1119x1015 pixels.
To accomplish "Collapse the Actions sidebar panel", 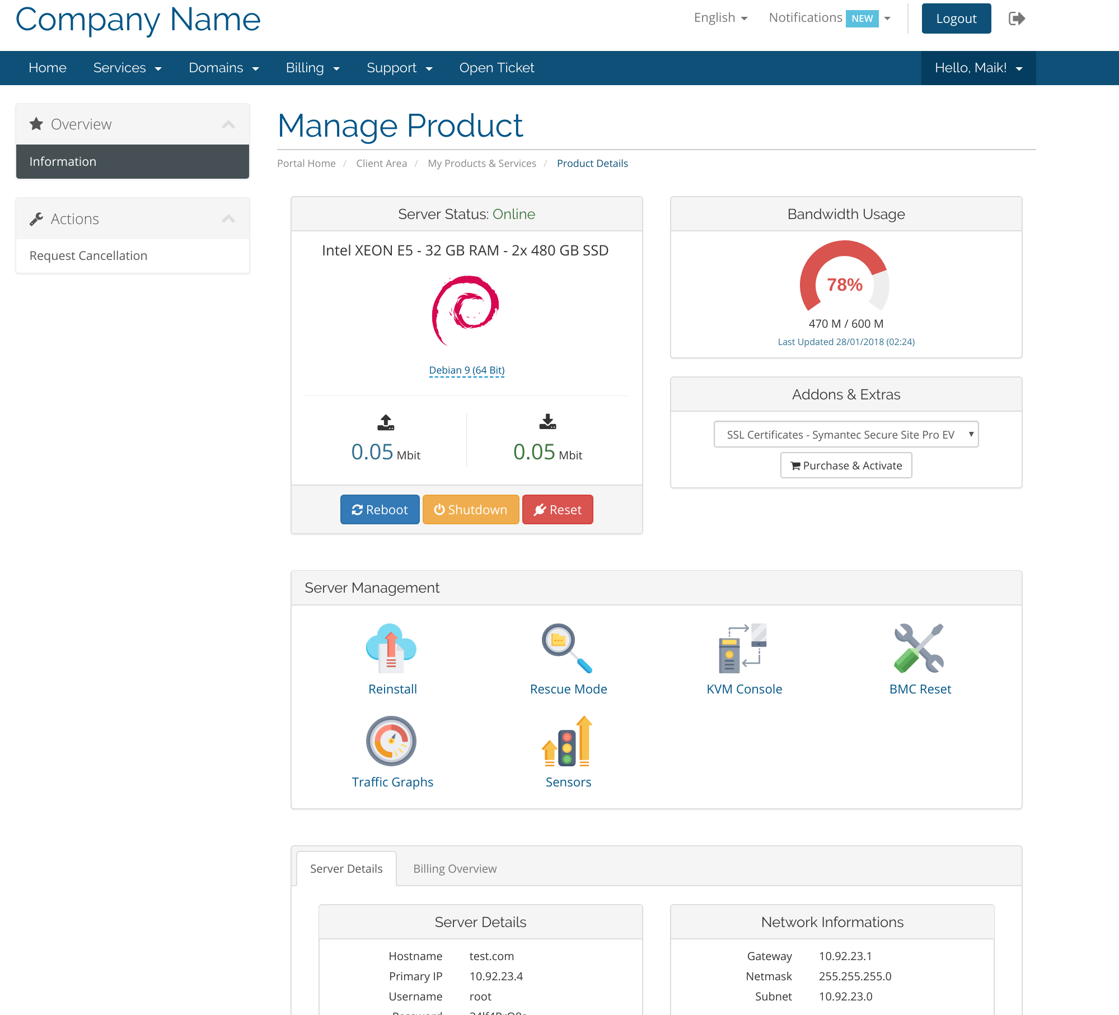I will coord(228,218).
